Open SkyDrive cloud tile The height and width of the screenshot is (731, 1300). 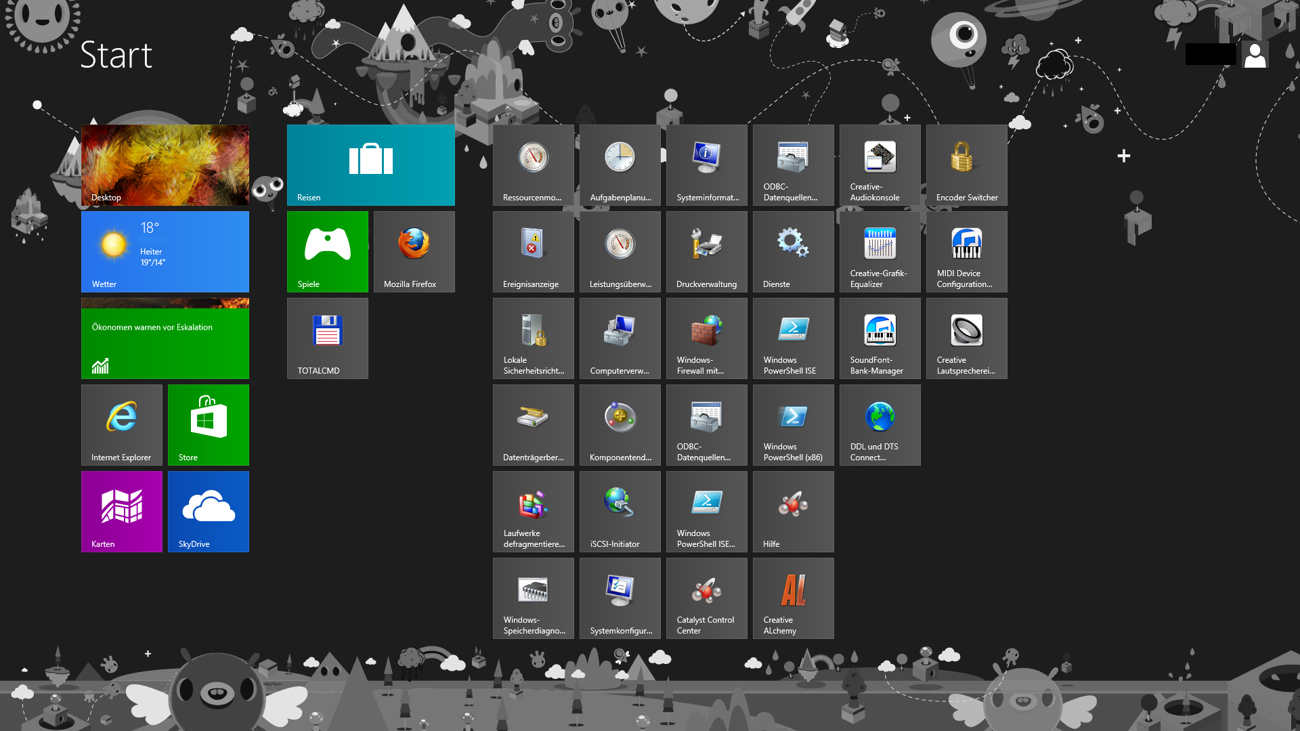(x=208, y=511)
